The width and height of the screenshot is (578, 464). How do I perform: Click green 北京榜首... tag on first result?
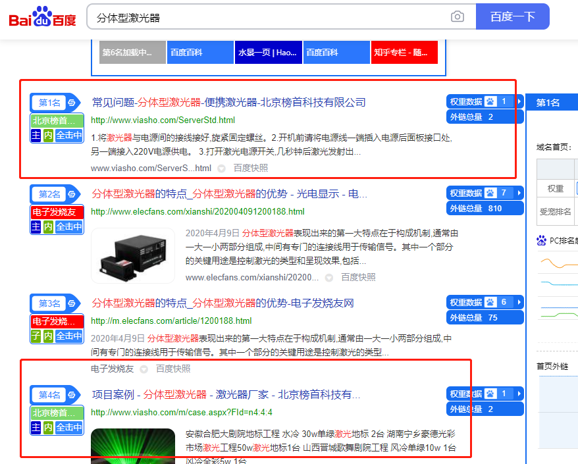coord(57,120)
